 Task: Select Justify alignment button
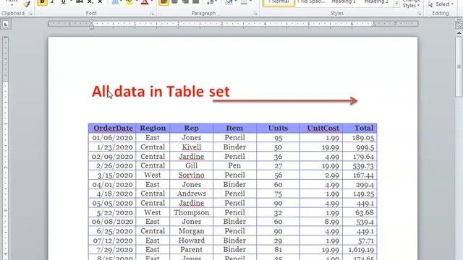pyautogui.click(x=195, y=2)
